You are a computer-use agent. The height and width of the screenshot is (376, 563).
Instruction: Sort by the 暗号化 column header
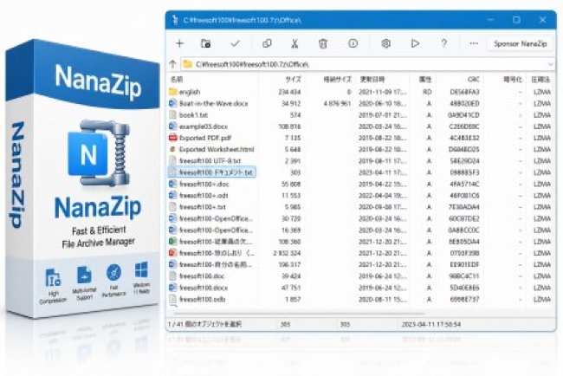tap(513, 80)
